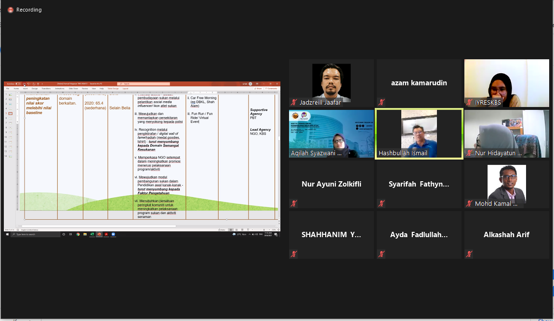
Task: Click the Comments button in the ribbon
Action: coord(272,89)
